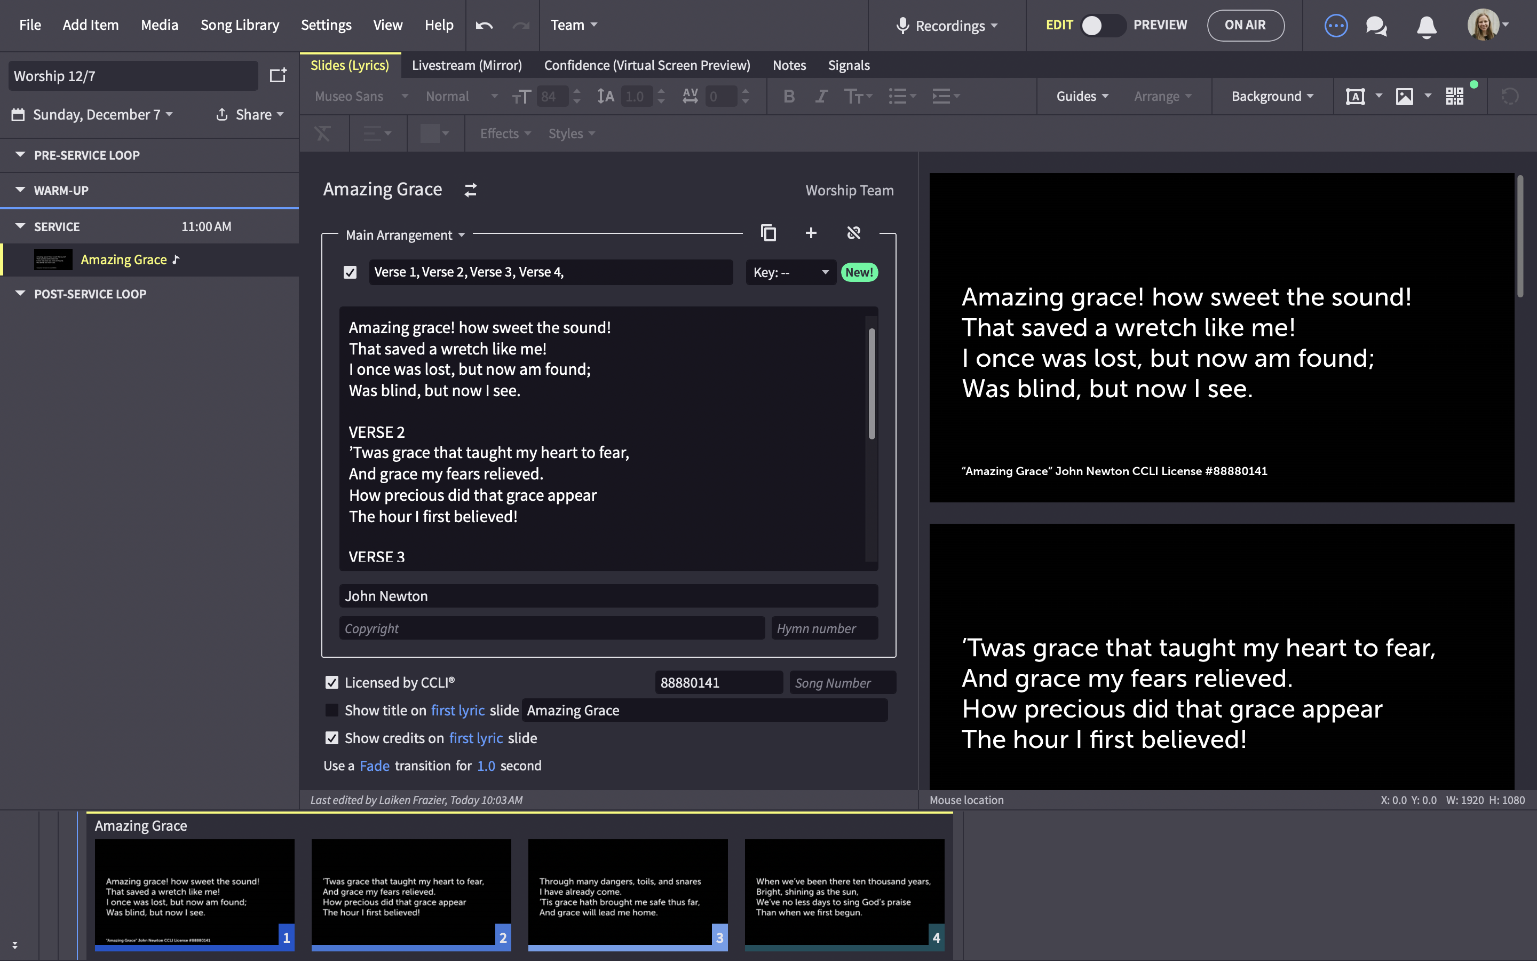Click the unlink arrangement icon
Image resolution: width=1537 pixels, height=961 pixels.
[853, 233]
